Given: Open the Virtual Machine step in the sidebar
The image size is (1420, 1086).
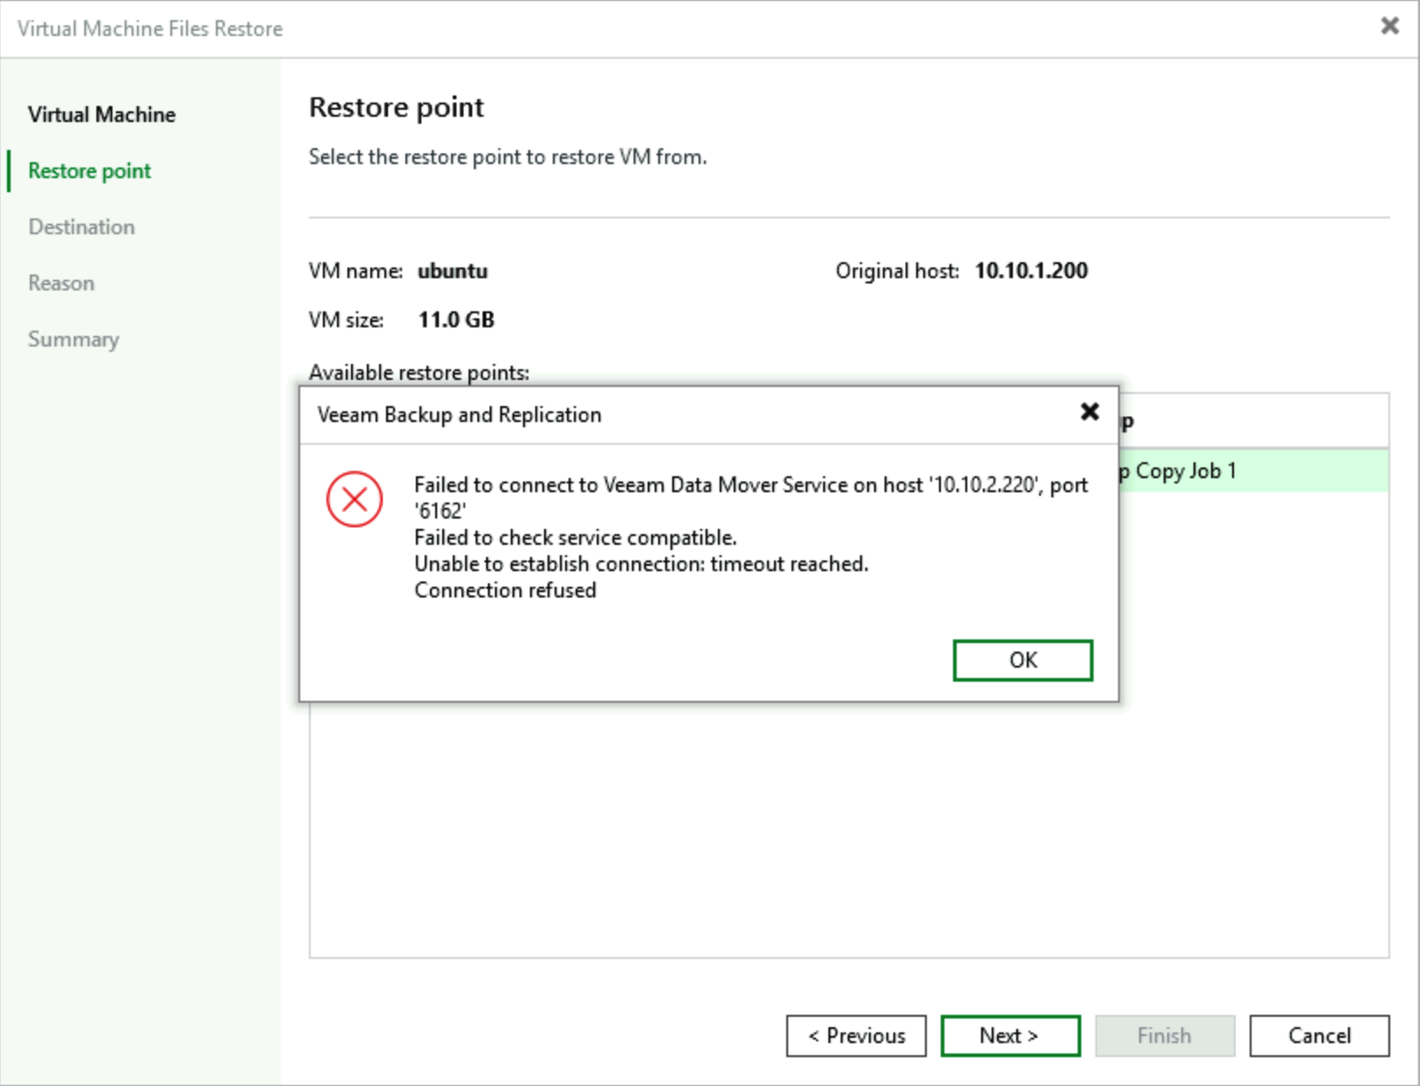Looking at the screenshot, I should 102,115.
